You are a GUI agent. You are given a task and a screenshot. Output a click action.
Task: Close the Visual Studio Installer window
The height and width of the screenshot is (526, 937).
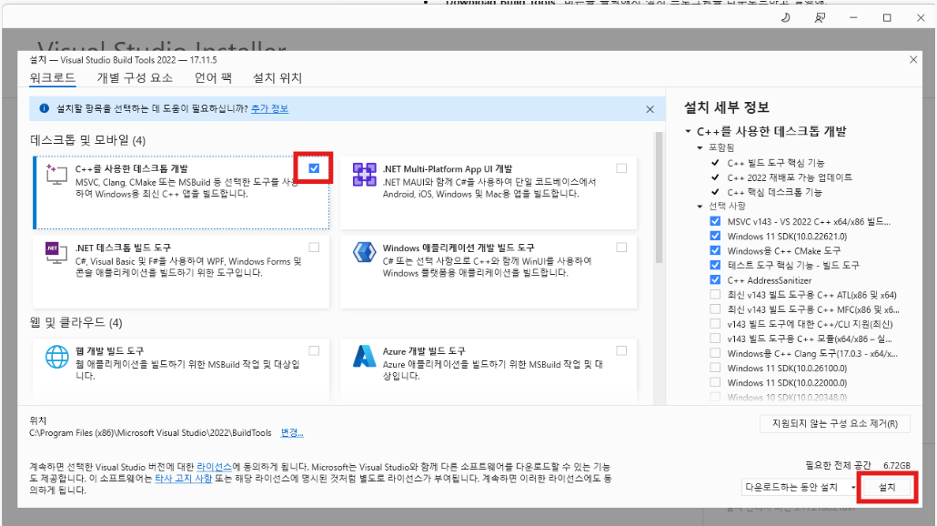pos(921,18)
